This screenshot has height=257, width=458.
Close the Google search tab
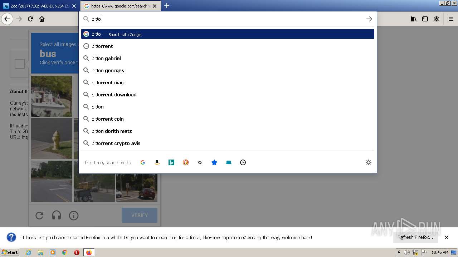pos(155,6)
